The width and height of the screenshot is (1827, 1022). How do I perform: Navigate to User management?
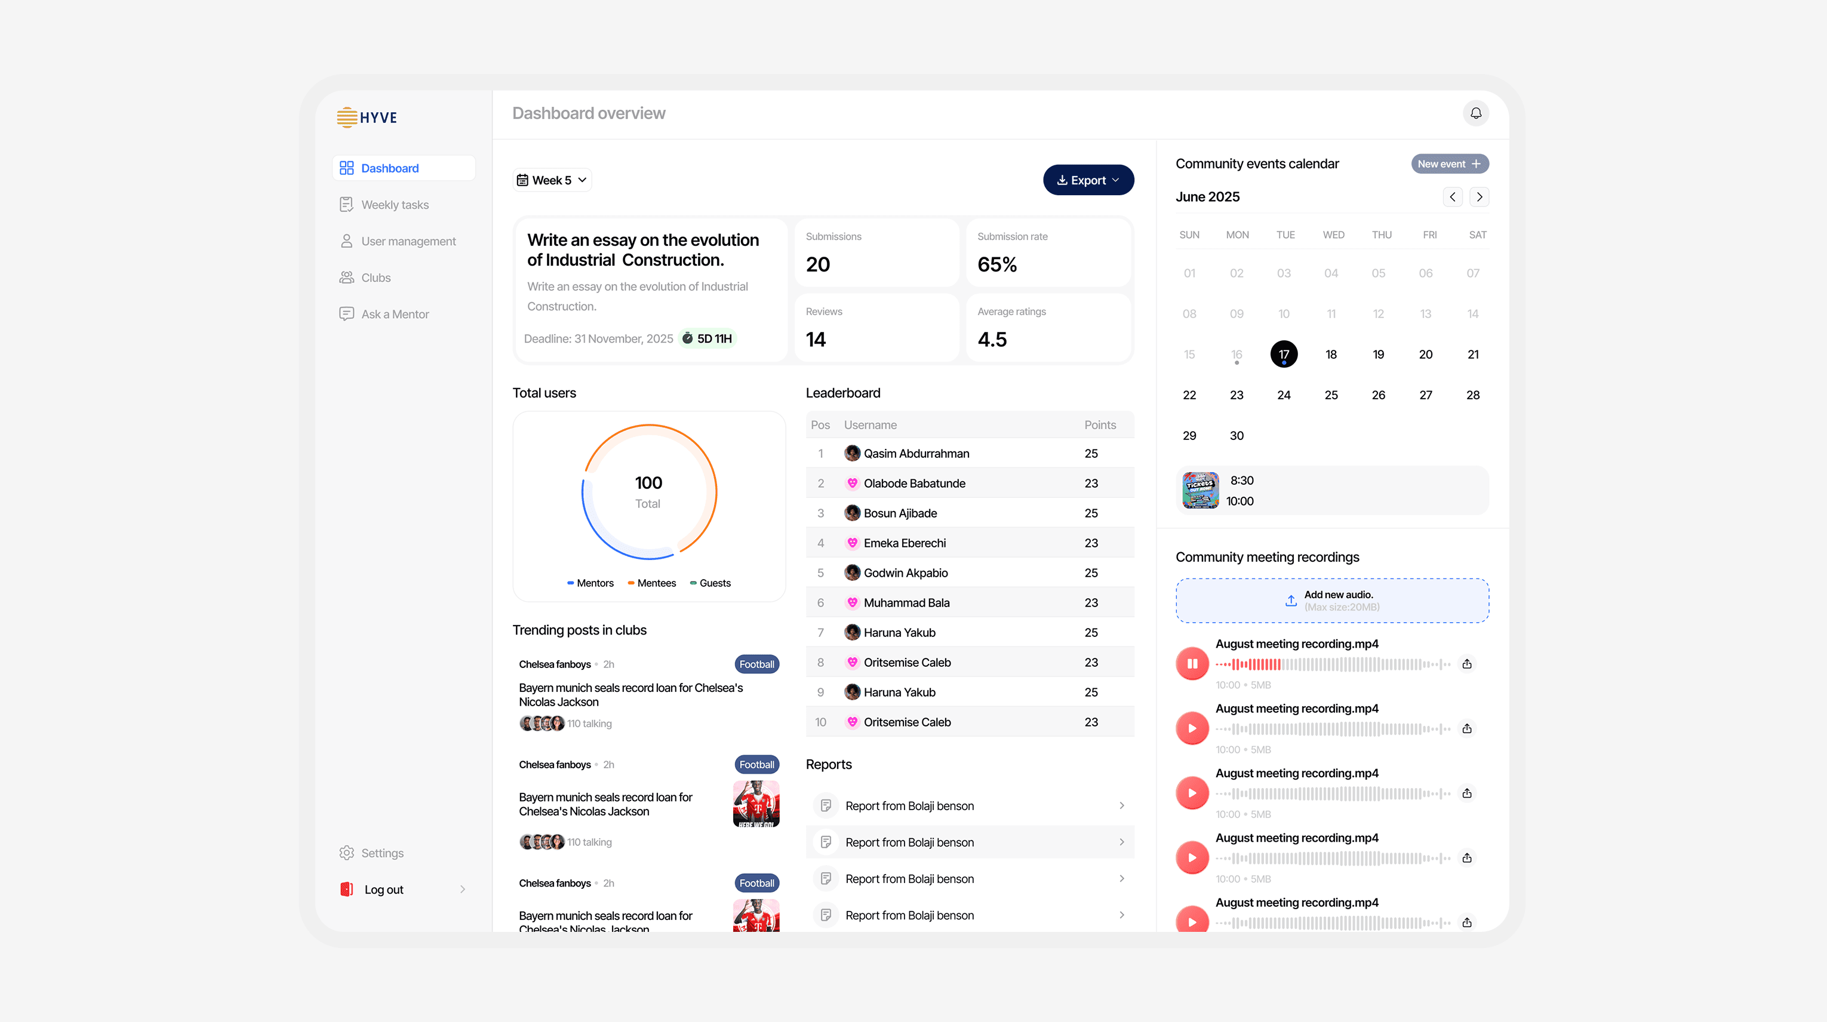[x=408, y=241]
